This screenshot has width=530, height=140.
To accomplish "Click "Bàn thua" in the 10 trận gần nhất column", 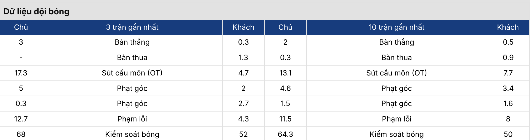I will pos(396,57).
